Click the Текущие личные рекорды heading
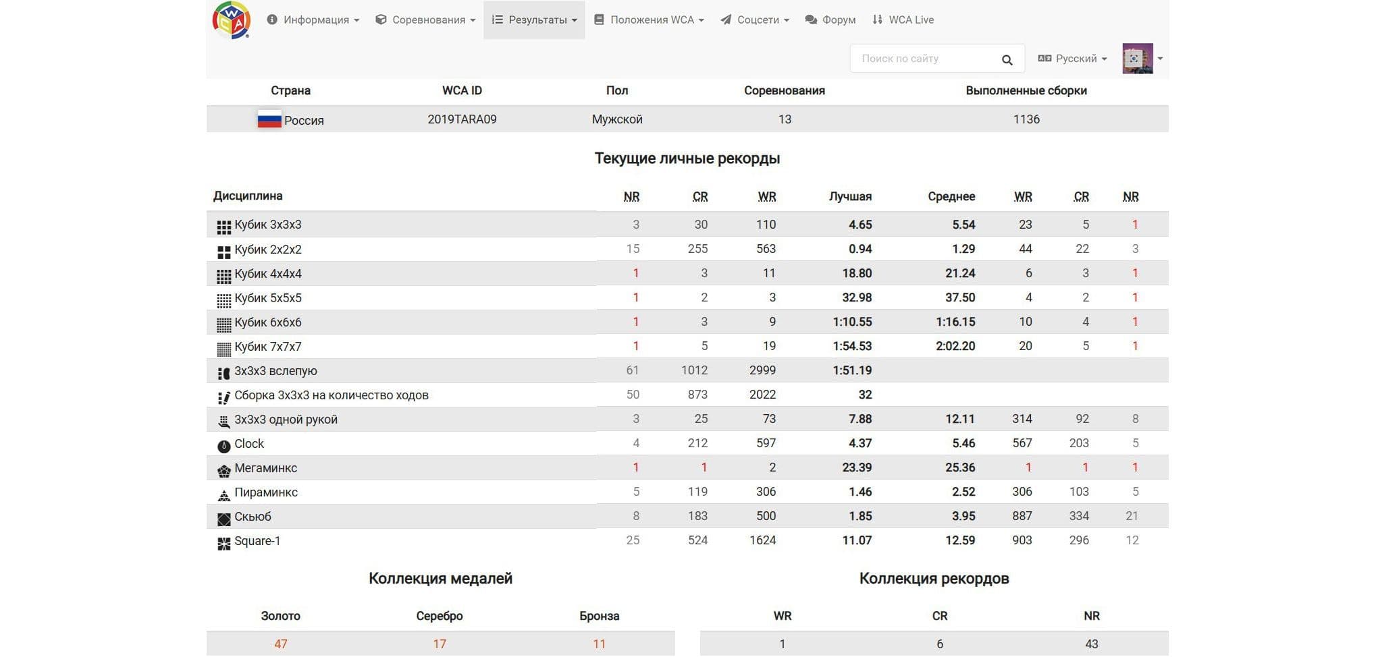The image size is (1376, 657). pyautogui.click(x=687, y=159)
